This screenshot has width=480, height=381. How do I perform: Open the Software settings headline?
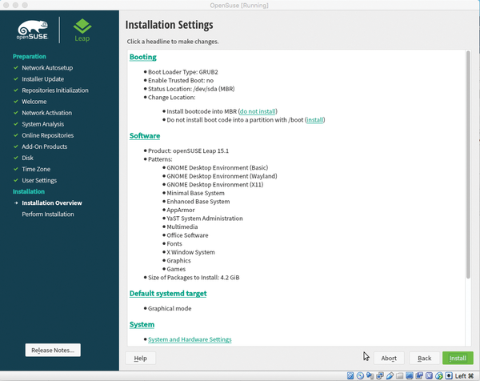[x=145, y=136]
